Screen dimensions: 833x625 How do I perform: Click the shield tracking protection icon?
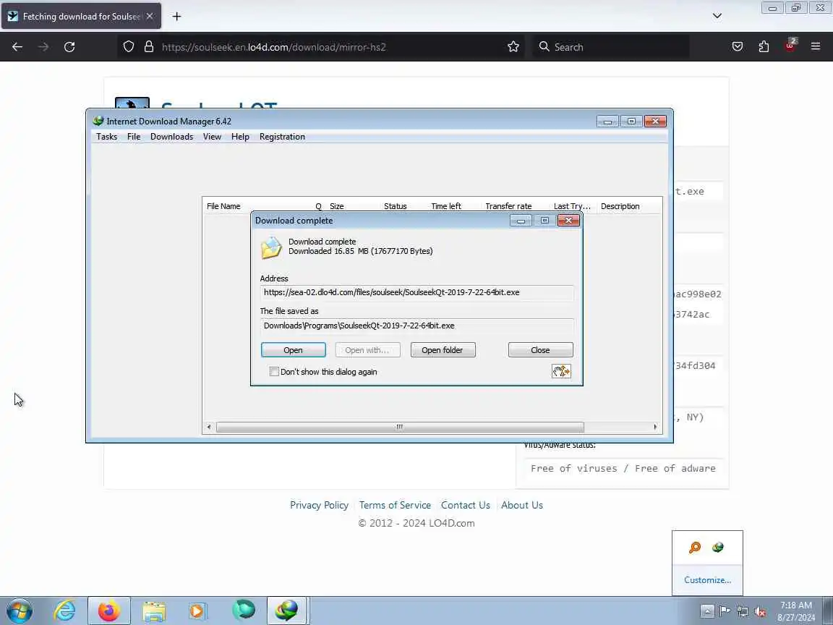click(x=129, y=47)
